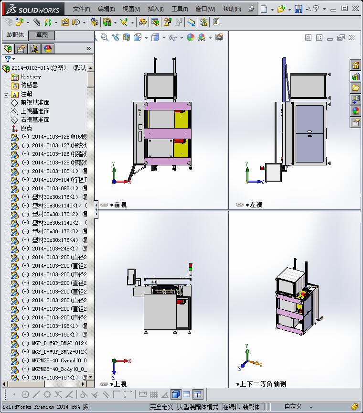Click the New Motion Study icon

point(143,22)
